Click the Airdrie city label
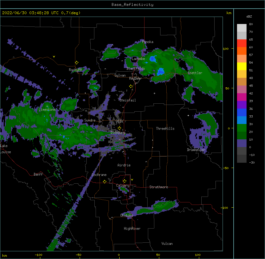 pyautogui.click(x=124, y=165)
